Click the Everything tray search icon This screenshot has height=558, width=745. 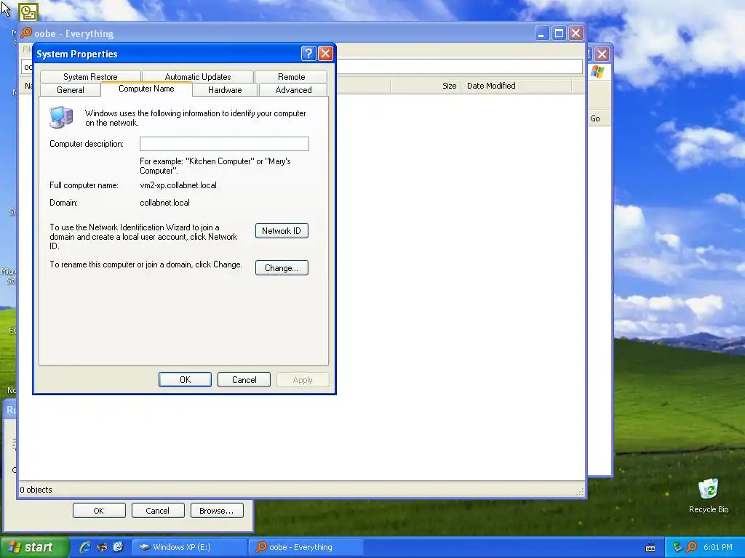tap(691, 547)
